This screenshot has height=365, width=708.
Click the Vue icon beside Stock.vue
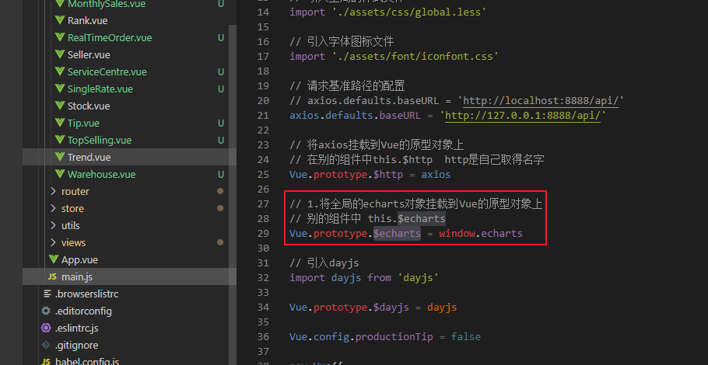60,106
